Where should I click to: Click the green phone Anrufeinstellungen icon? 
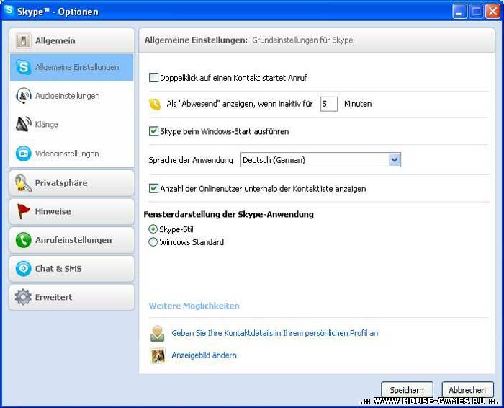[24, 240]
